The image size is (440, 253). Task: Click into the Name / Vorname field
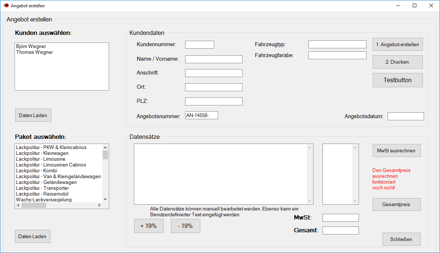coord(213,59)
